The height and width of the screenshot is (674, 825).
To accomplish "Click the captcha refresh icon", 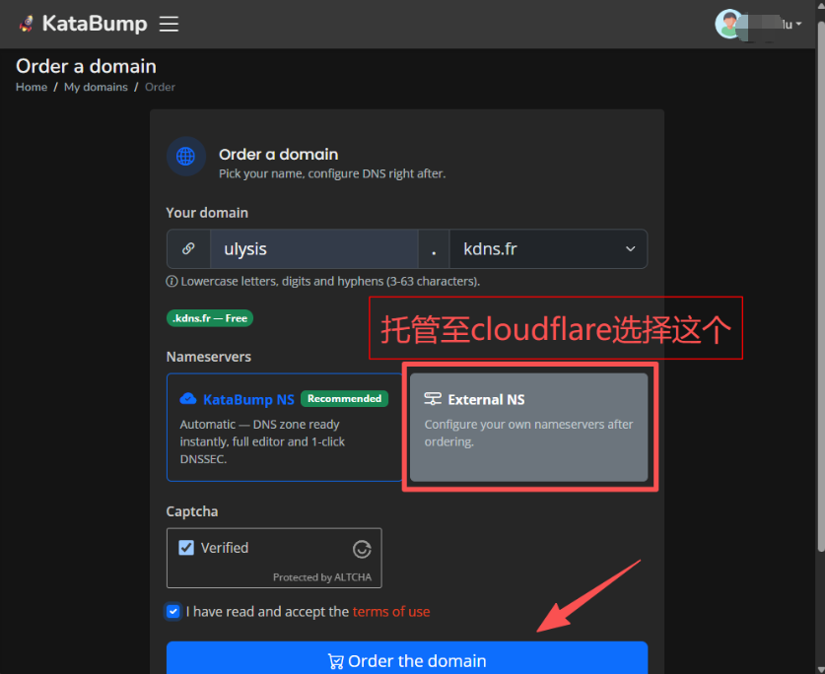I will click(362, 549).
